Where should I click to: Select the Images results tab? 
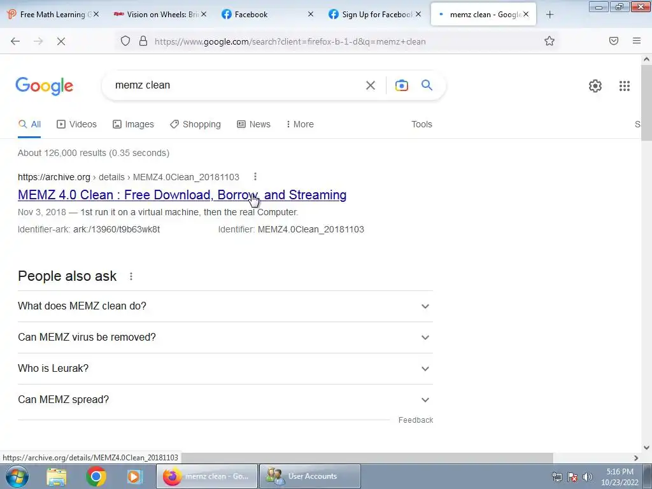(133, 124)
